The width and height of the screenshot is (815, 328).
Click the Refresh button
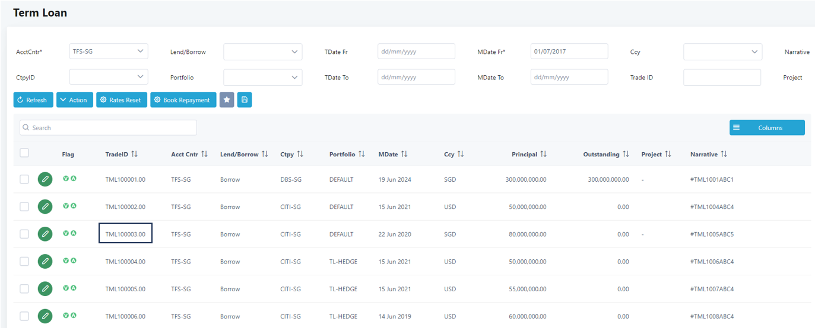[33, 100]
